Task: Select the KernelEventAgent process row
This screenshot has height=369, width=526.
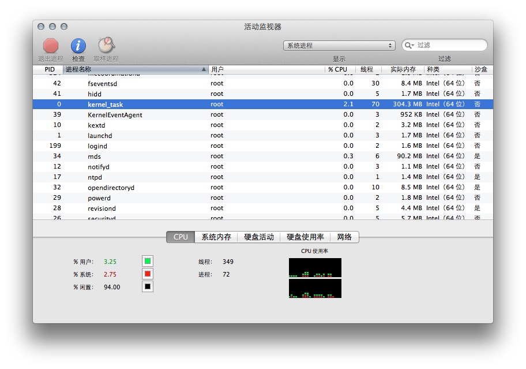Action: 263,114
